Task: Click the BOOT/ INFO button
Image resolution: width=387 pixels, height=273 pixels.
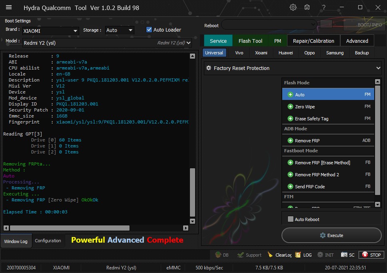Action: (365, 25)
